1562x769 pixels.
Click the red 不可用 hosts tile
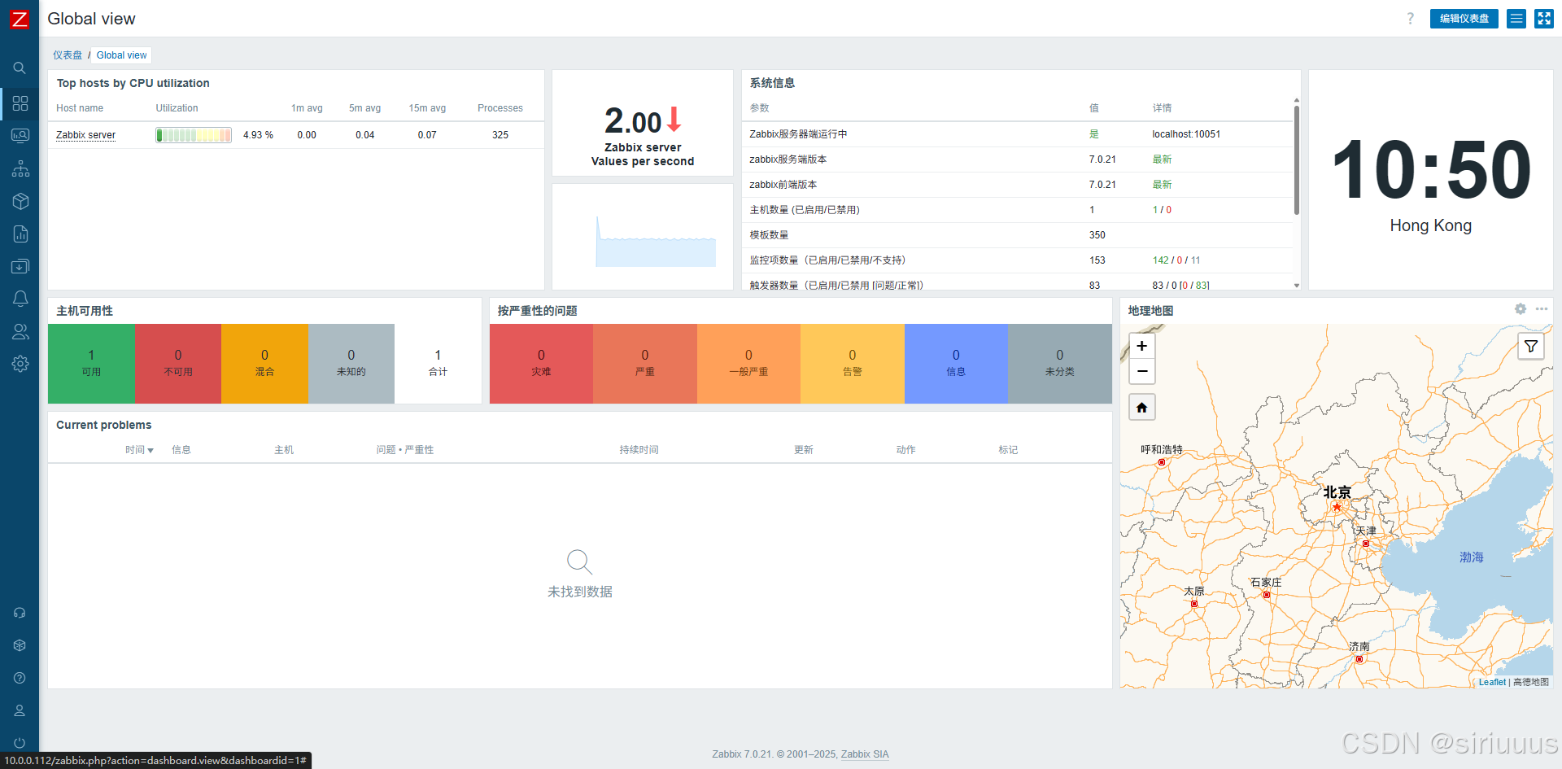[178, 364]
